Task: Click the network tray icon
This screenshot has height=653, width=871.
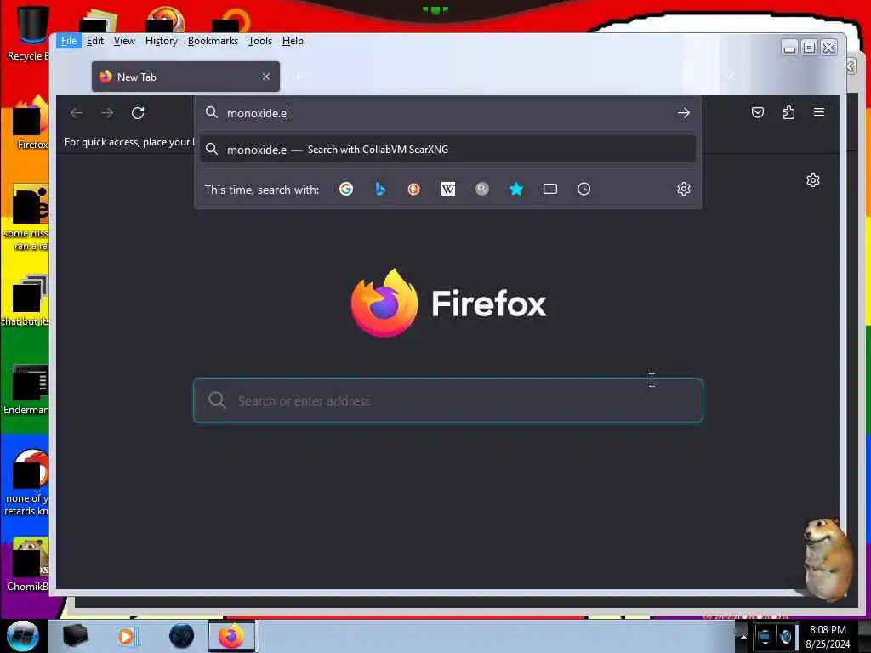Action: [765, 638]
